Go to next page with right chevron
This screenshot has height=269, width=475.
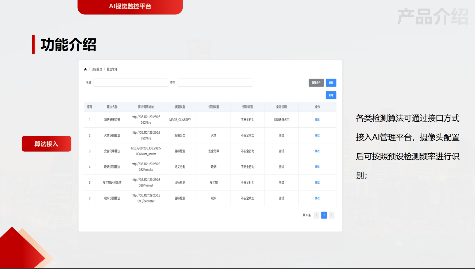(331, 215)
